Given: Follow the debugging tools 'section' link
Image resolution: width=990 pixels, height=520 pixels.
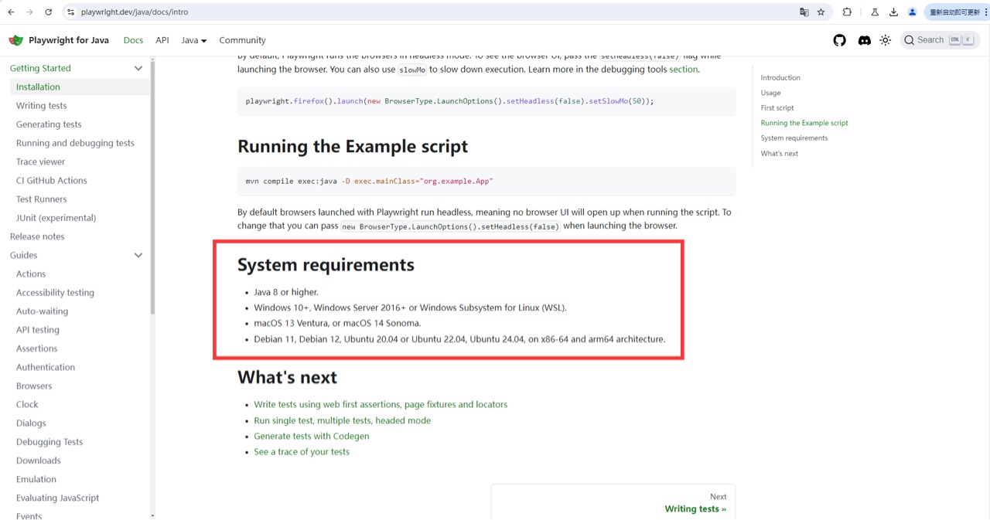Looking at the screenshot, I should (x=683, y=70).
